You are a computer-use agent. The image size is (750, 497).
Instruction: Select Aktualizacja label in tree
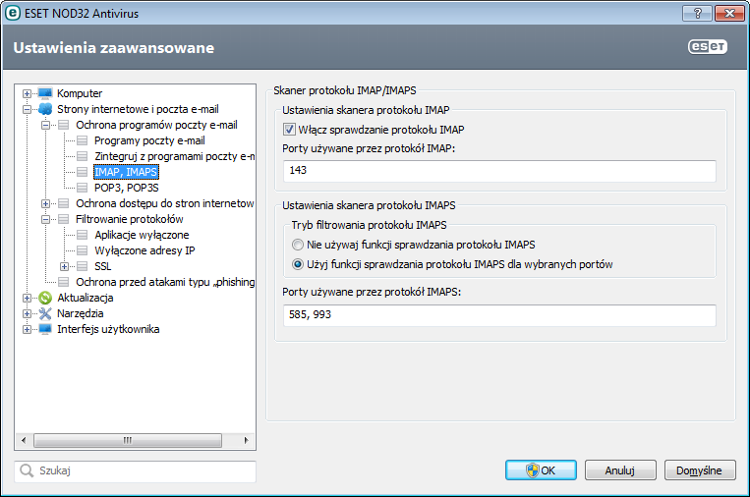[86, 298]
